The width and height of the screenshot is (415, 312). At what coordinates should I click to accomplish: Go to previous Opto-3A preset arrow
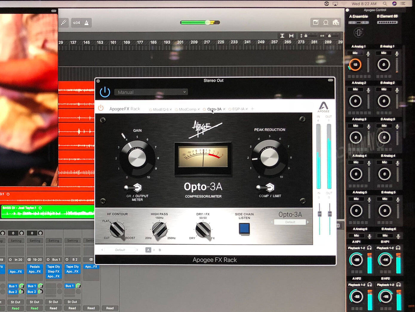click(x=272, y=222)
